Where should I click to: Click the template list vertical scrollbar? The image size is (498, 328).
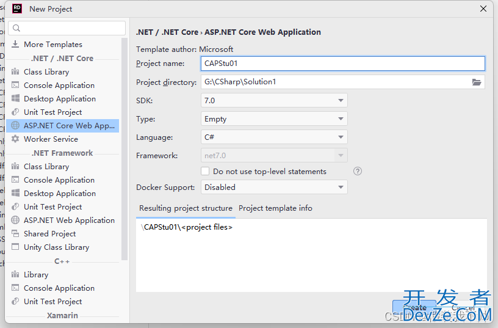click(124, 150)
